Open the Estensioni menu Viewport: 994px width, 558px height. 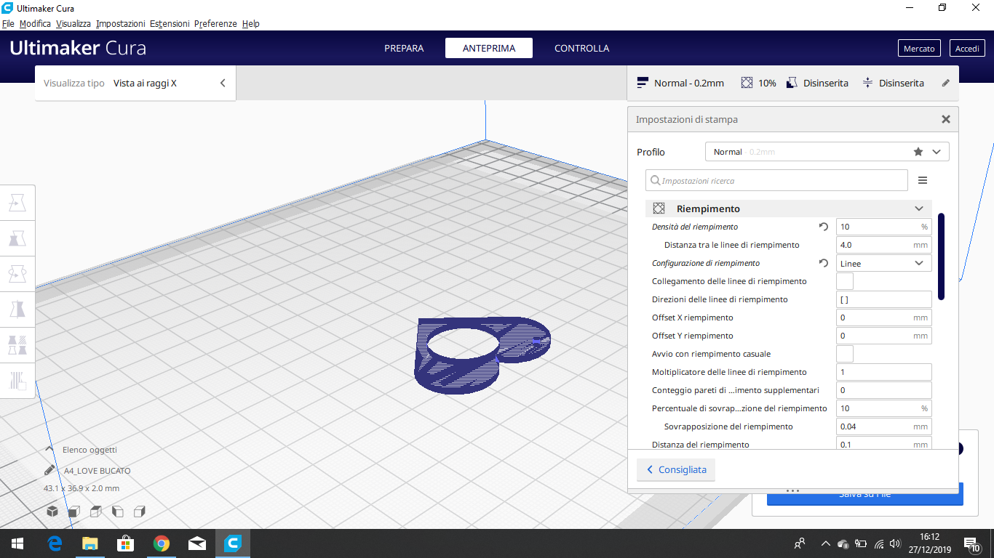coord(170,24)
